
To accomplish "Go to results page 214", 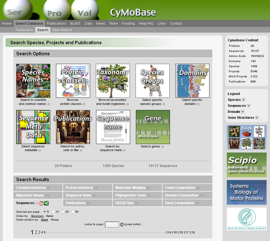I will [x=169, y=232].
